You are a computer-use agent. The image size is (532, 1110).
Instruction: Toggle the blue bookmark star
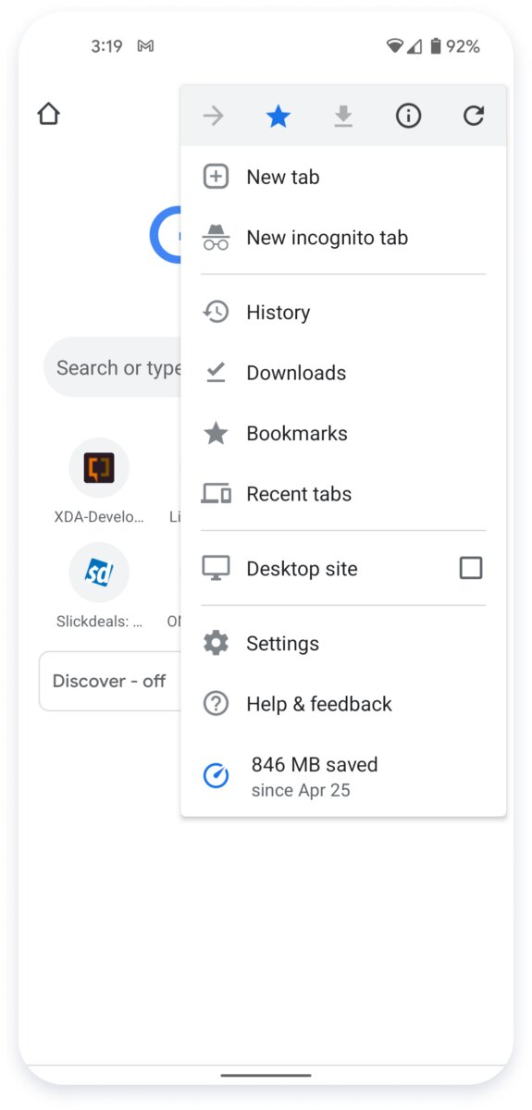(278, 116)
